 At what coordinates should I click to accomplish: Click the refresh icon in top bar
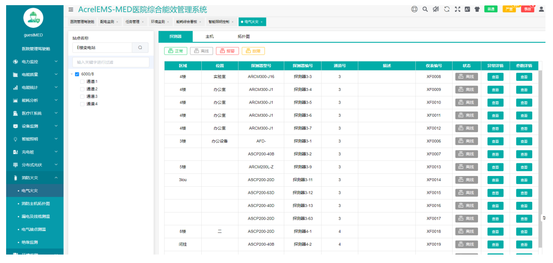[x=446, y=9]
